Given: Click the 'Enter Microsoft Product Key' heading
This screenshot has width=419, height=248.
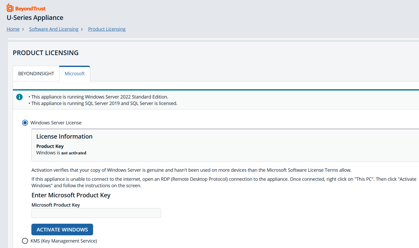Looking at the screenshot, I should 71,195.
